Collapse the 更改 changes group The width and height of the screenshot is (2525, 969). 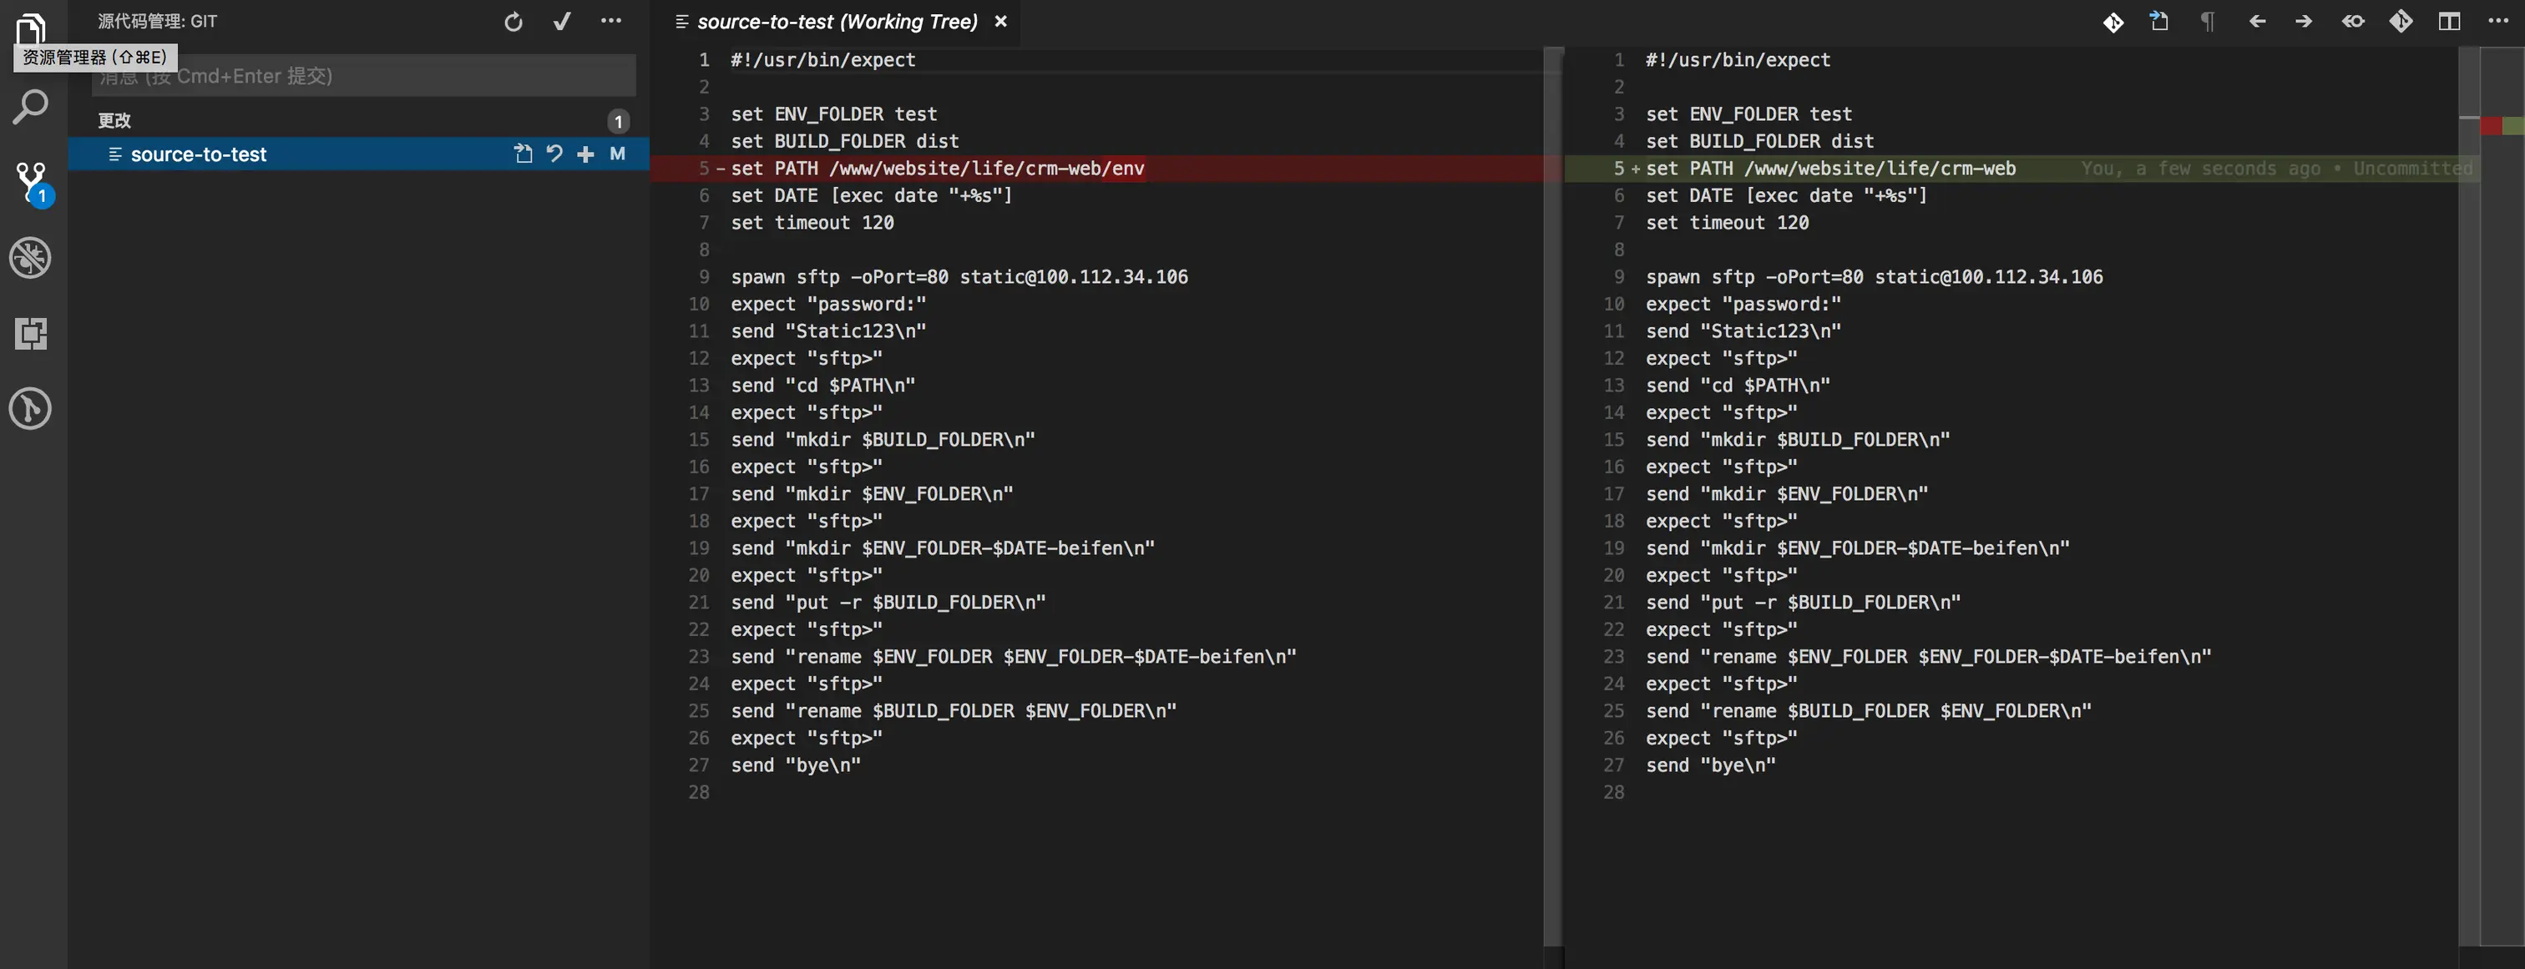(x=114, y=120)
